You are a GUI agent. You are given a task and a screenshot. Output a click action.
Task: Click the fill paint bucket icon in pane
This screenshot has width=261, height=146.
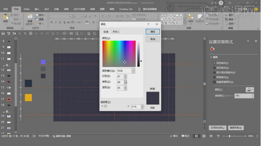212,49
